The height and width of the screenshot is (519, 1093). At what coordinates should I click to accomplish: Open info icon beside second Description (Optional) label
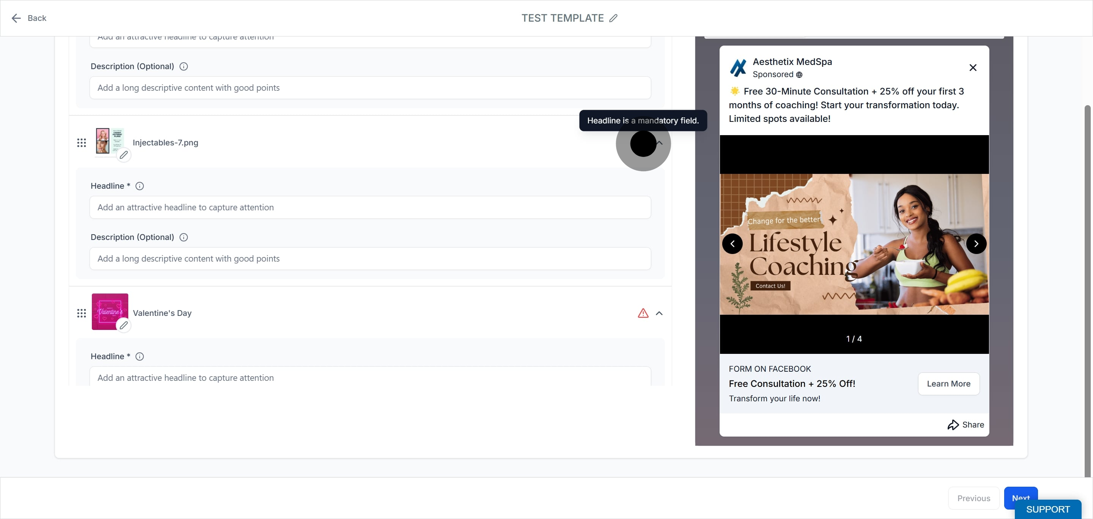[x=183, y=238]
